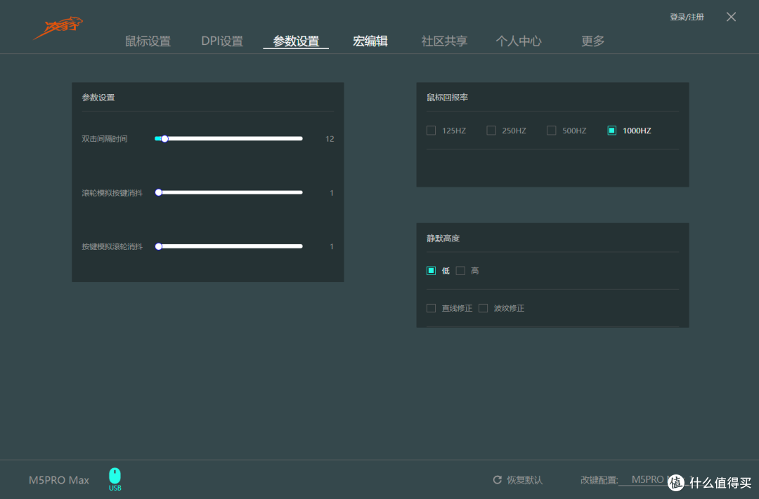The height and width of the screenshot is (499, 759).
Task: Select the 500HZ polling rate
Action: click(551, 131)
